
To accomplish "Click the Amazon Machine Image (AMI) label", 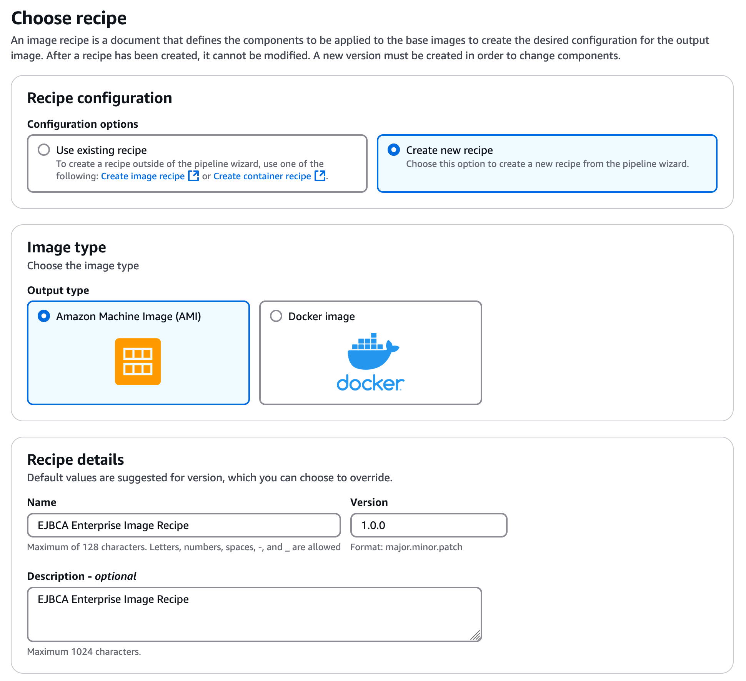I will click(128, 316).
